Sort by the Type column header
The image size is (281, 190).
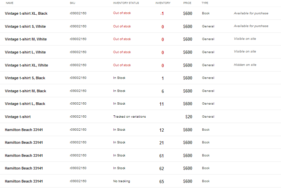pyautogui.click(x=205, y=3)
